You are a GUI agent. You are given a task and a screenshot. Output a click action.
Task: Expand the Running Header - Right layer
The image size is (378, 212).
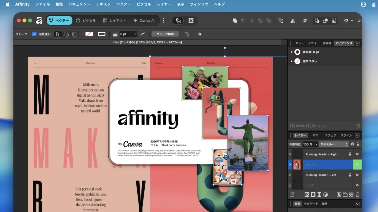pos(290,154)
